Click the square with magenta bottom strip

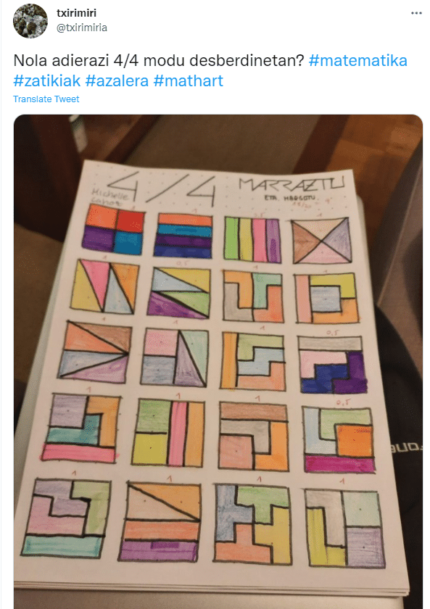coord(339,439)
